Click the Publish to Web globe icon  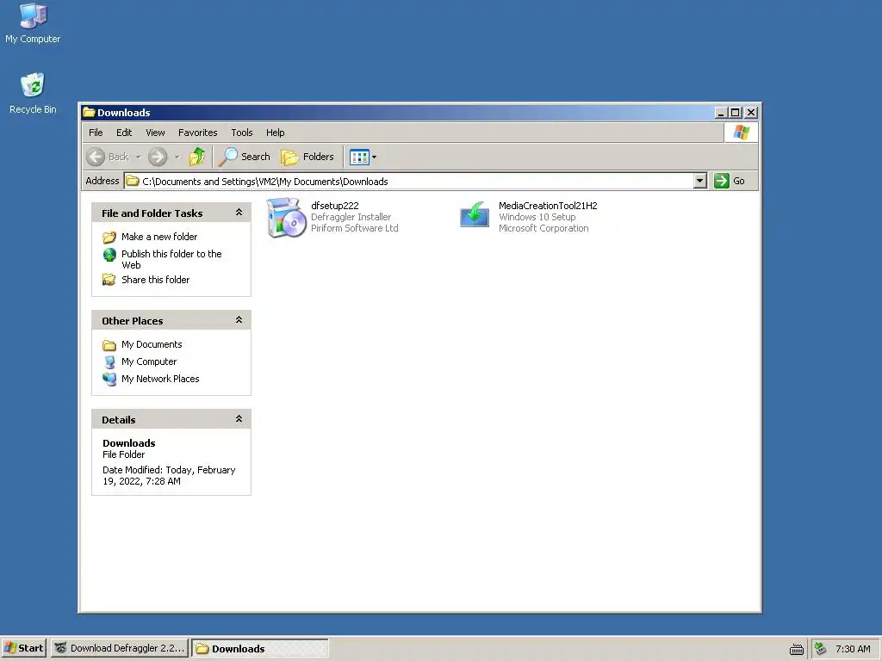tap(109, 255)
